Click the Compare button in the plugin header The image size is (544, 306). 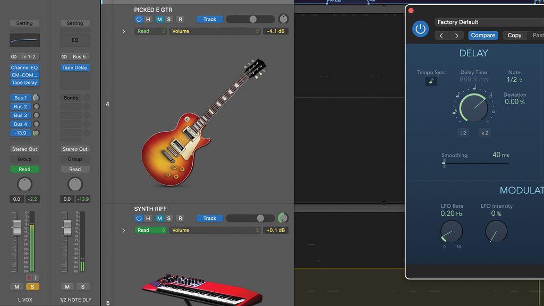click(x=482, y=35)
